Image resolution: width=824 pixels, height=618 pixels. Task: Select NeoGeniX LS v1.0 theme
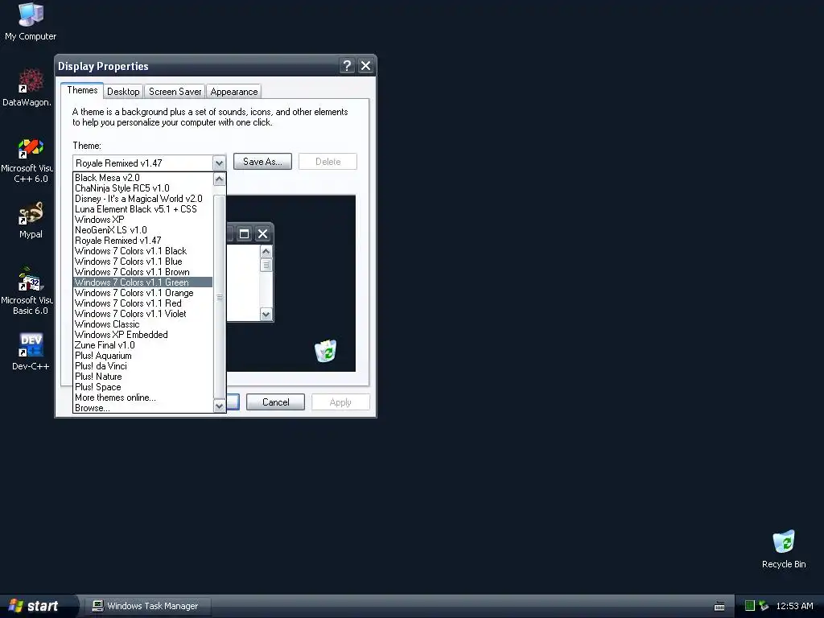coord(142,230)
